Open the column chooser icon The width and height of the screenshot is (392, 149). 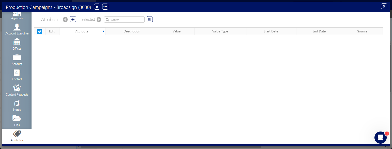click(x=150, y=19)
